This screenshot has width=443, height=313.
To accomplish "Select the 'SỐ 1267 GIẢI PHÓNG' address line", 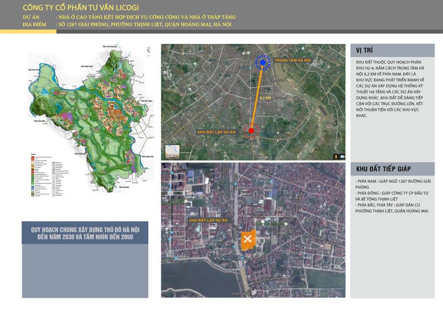I will [x=145, y=24].
